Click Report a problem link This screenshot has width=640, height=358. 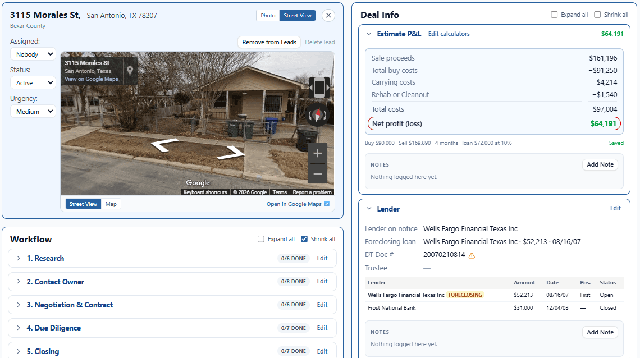click(312, 192)
